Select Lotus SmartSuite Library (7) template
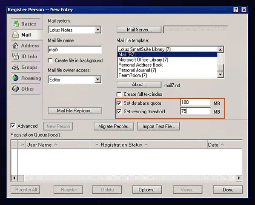 click(x=167, y=49)
